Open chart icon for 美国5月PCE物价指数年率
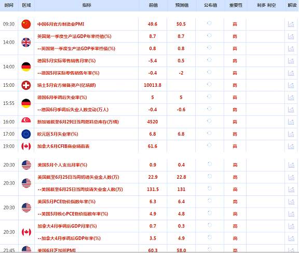Image resolution: width=299 pixels, height=253 pixels. pyautogui.click(x=291, y=202)
